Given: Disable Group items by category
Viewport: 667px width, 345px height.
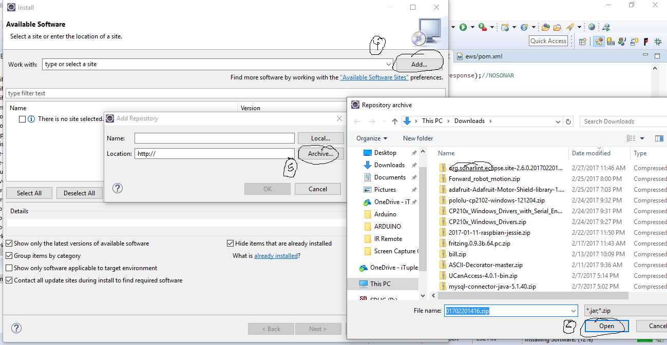Looking at the screenshot, I should [9, 256].
